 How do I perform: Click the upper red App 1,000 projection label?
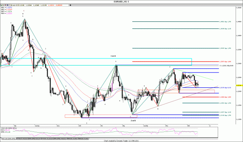pyautogui.click(x=225, y=62)
